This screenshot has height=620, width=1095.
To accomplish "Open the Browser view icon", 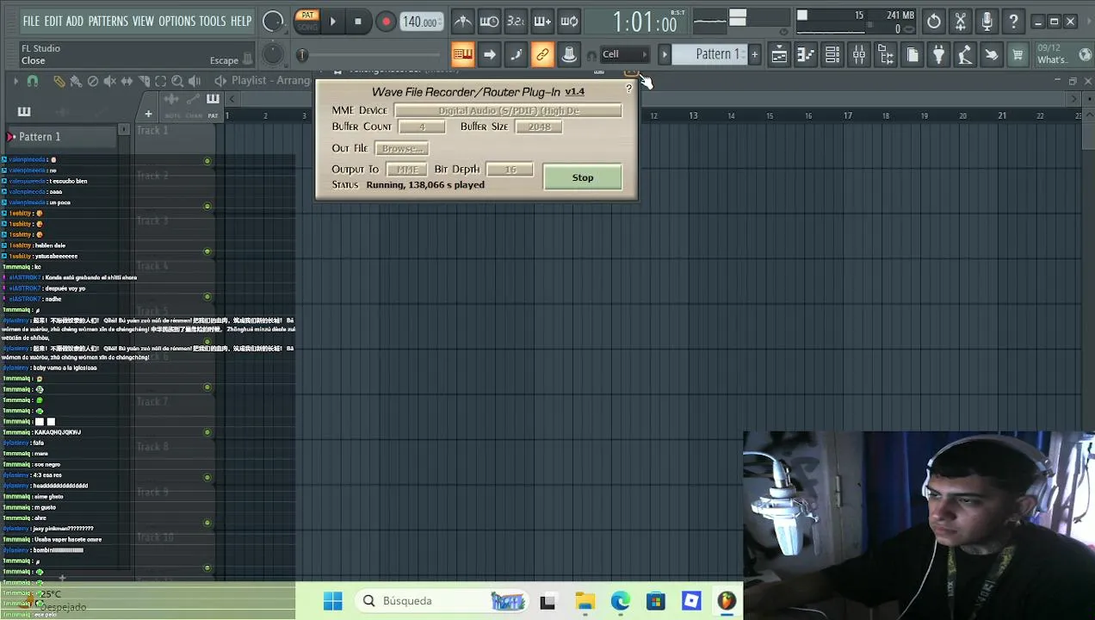I will [x=886, y=55].
